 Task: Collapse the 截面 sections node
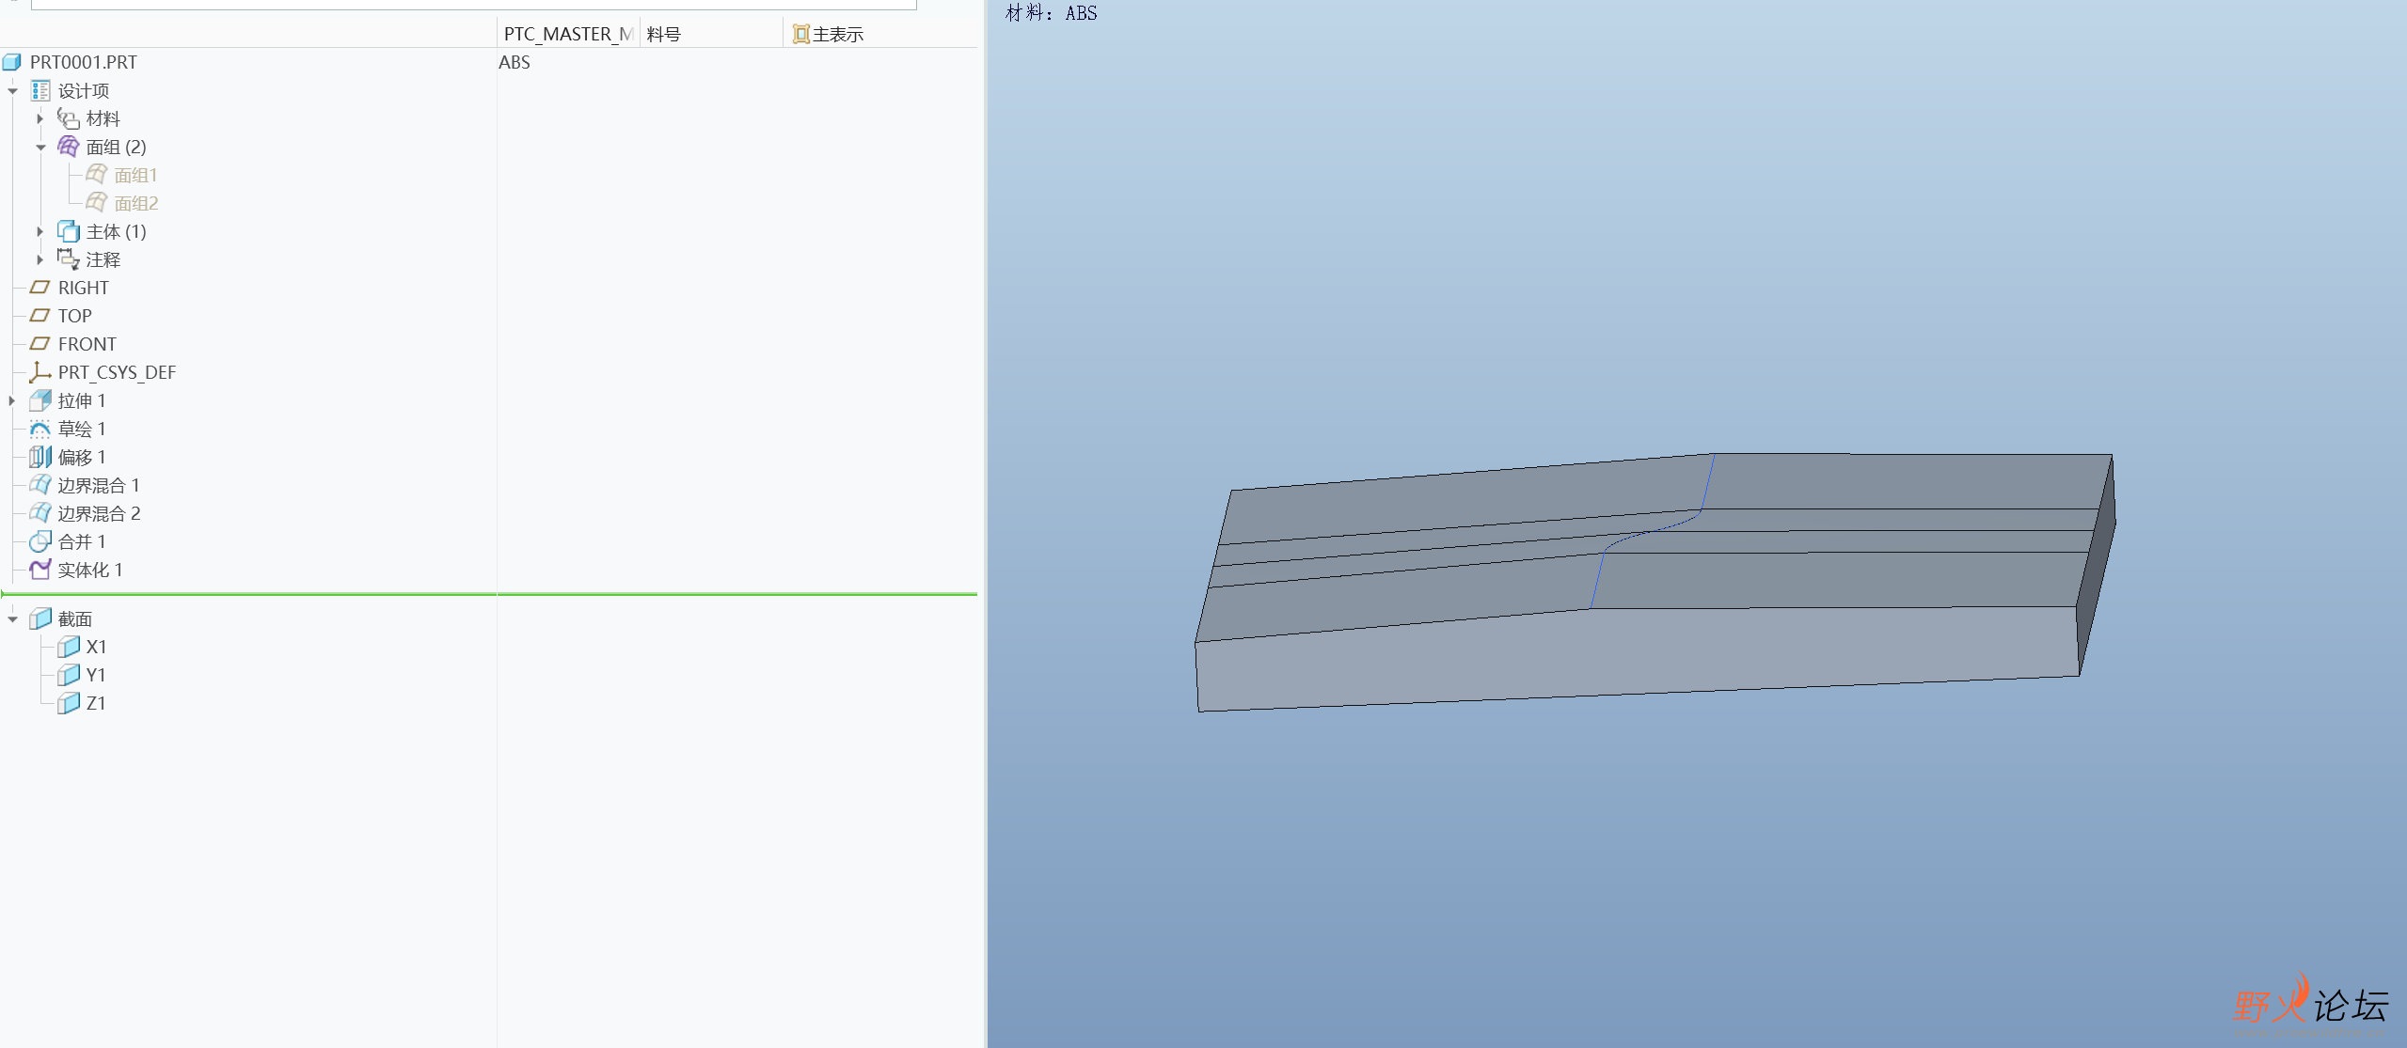(13, 619)
